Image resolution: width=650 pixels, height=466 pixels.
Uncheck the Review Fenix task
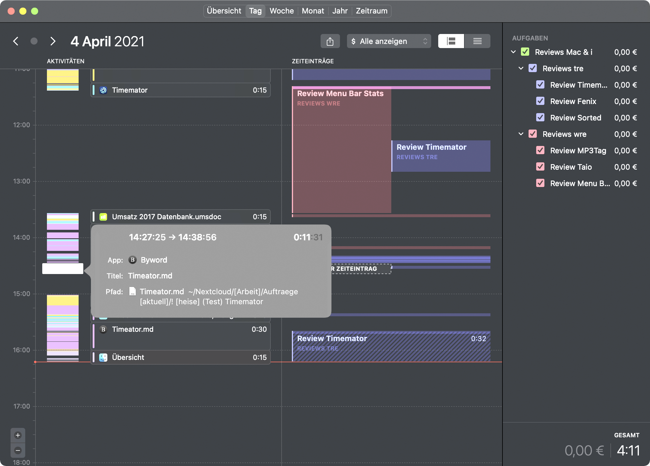pyautogui.click(x=540, y=101)
